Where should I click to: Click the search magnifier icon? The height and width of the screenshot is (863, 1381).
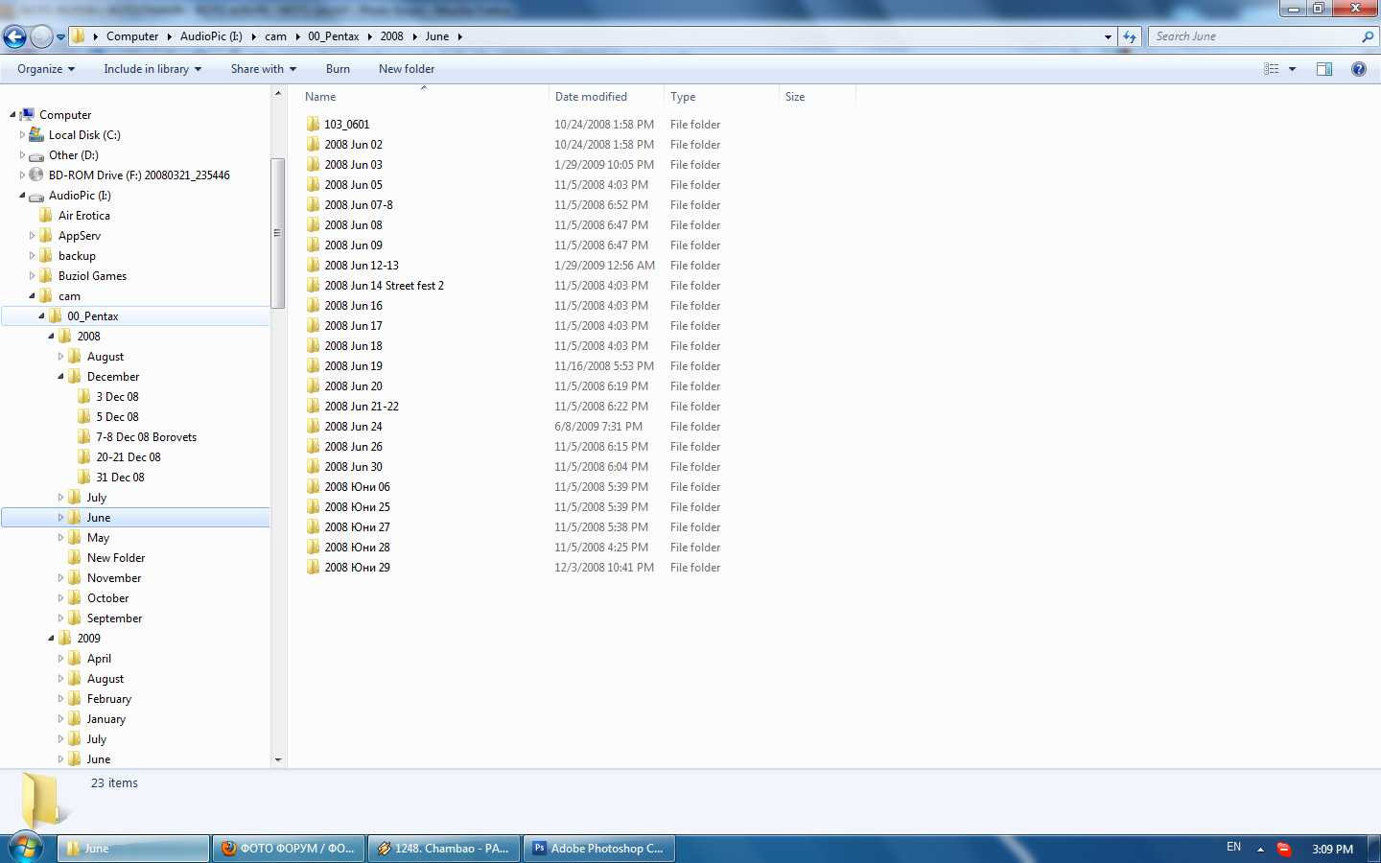pos(1367,36)
